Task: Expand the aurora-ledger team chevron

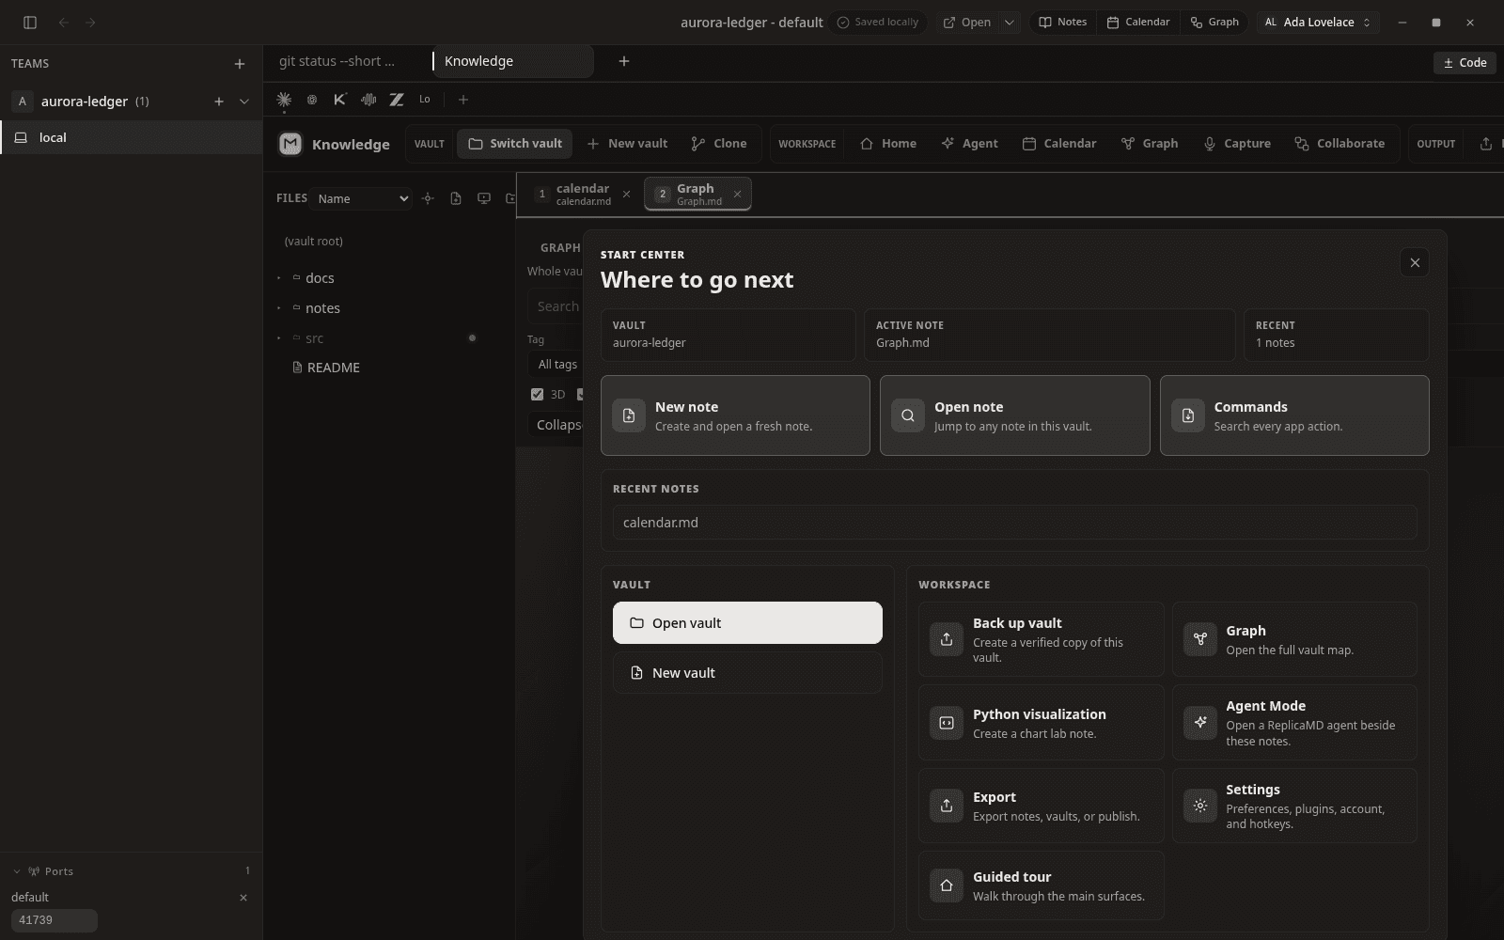Action: 244,102
